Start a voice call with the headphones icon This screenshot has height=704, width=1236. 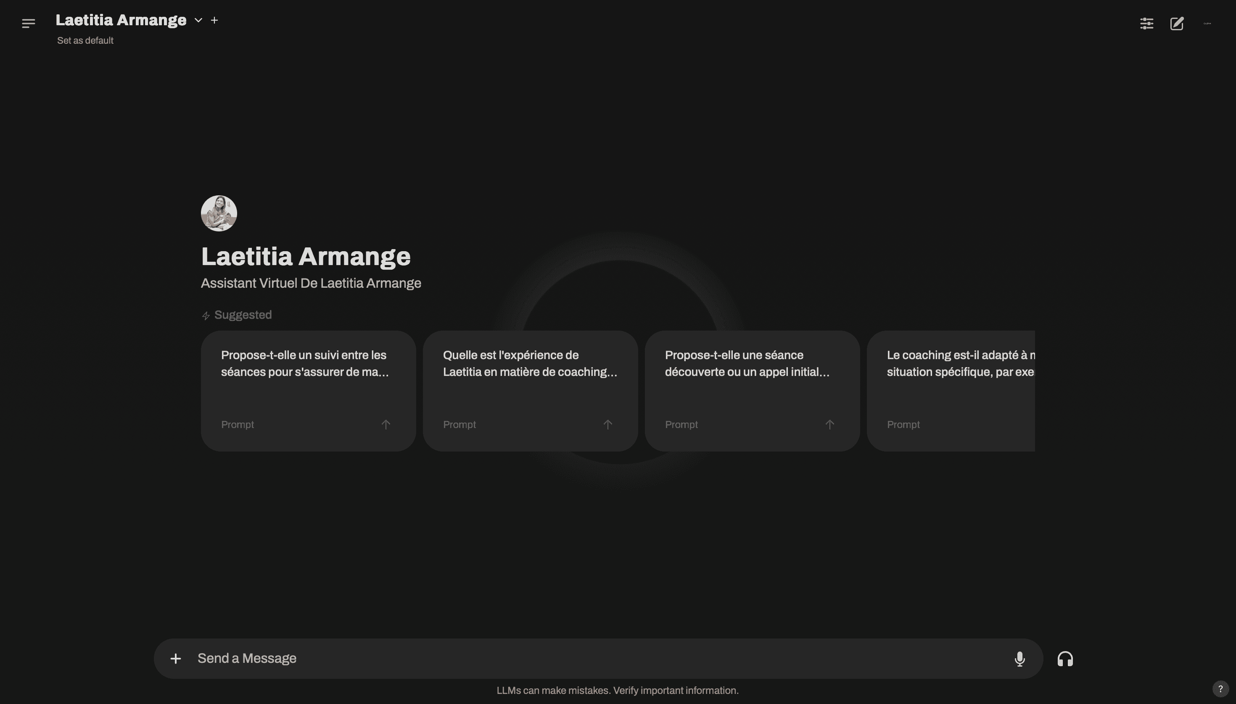(1065, 658)
